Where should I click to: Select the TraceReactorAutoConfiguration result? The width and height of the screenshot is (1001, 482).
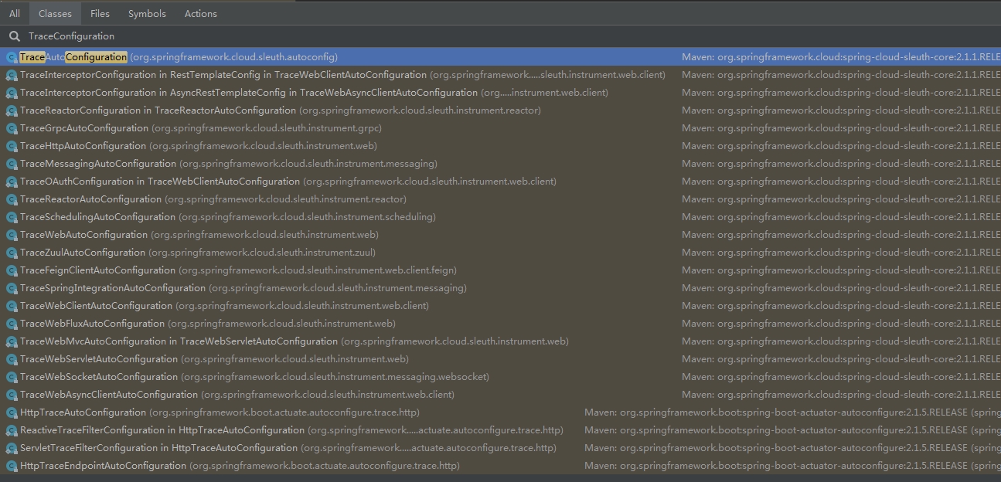(500, 199)
